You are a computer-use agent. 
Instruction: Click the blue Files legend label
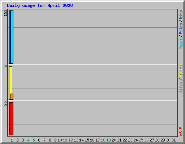click(181, 29)
